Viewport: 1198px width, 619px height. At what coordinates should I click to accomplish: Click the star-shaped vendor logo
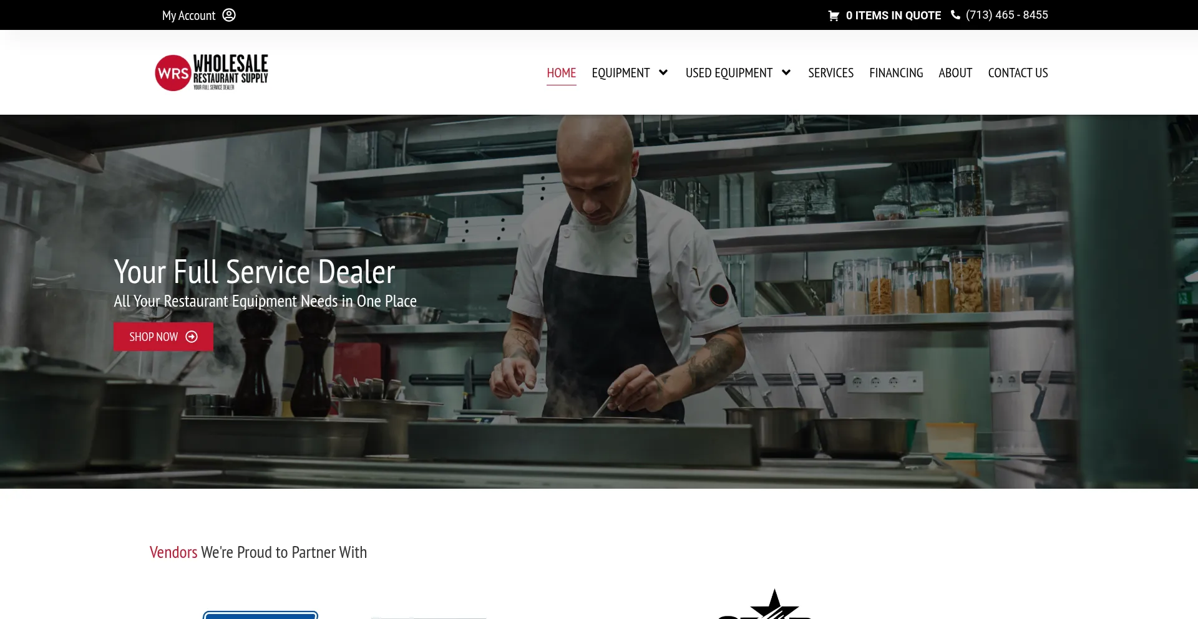coord(774,605)
